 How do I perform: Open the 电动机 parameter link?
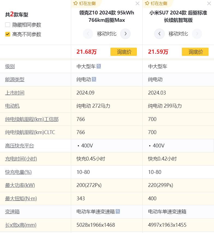(x=12, y=106)
